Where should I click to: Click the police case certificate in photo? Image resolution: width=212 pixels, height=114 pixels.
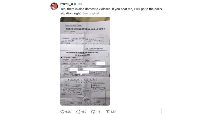[x=85, y=62]
